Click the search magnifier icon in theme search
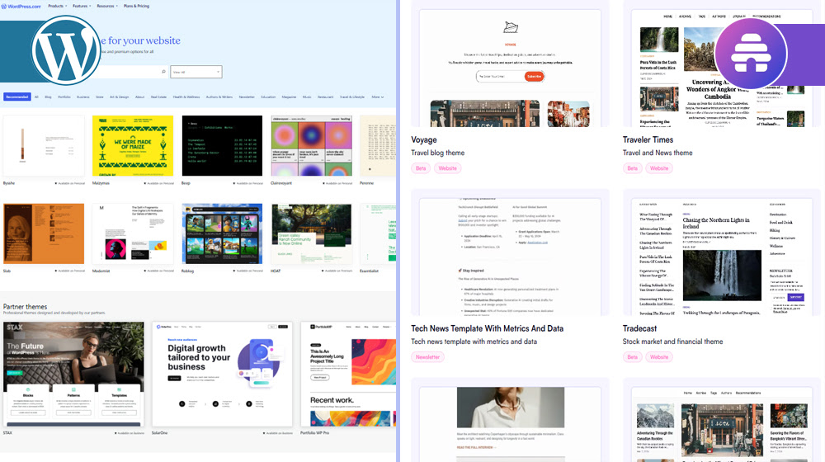The image size is (825, 462). [163, 72]
